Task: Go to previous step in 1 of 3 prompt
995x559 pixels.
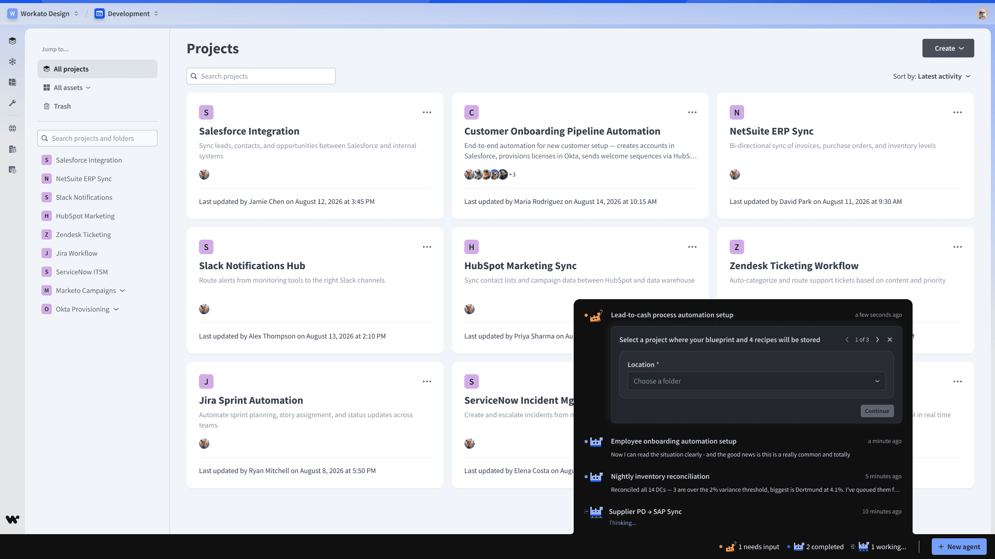Action: pos(847,340)
